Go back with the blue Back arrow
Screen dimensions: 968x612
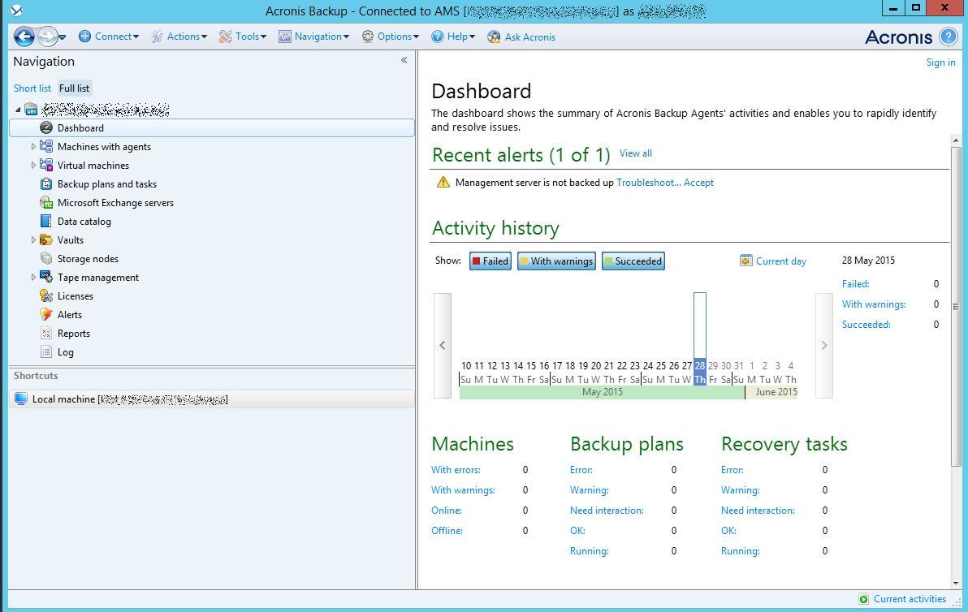pos(24,37)
